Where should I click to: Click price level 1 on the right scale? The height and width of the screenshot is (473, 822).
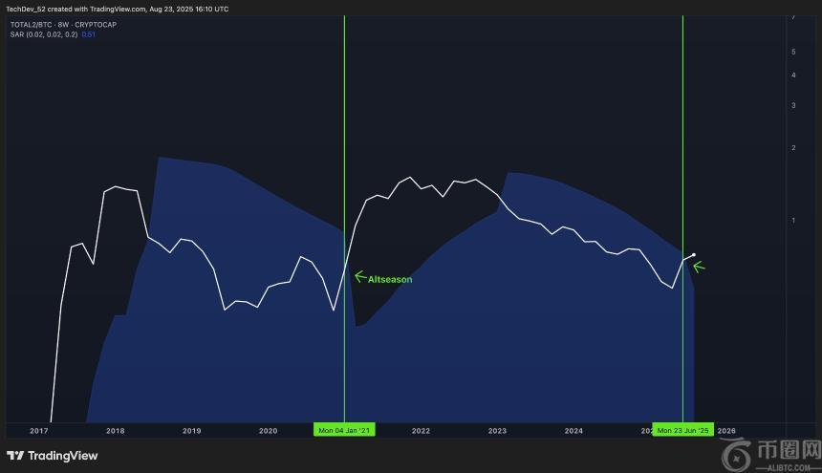tap(793, 221)
